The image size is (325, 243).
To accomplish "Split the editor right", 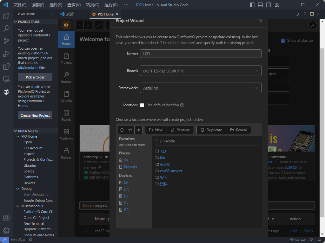I will (x=312, y=14).
